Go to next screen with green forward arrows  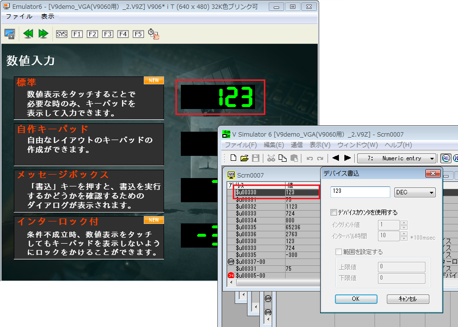point(43,34)
